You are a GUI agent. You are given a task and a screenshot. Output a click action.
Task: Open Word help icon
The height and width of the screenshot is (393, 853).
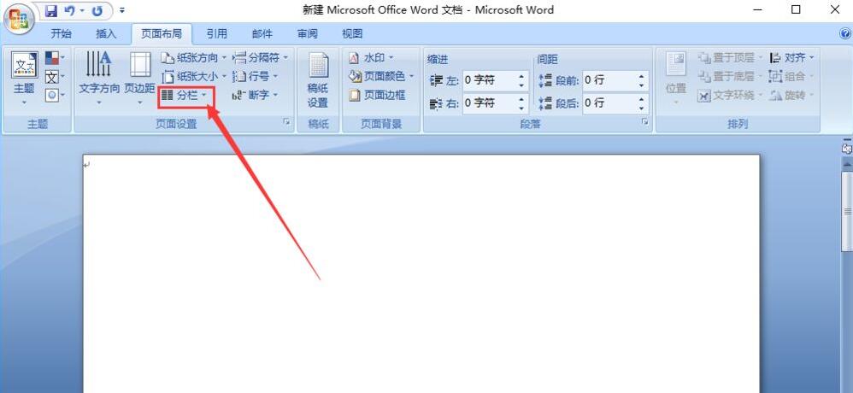[844, 33]
